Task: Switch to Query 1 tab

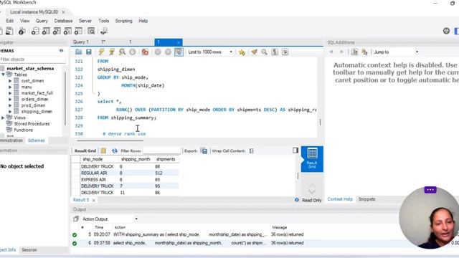Action: 81,42
